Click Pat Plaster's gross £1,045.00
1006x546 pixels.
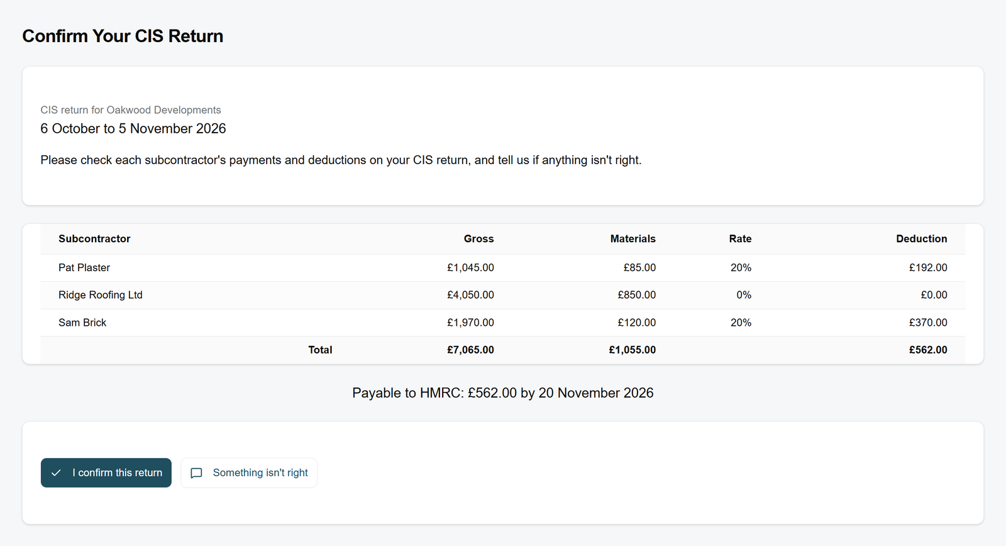coord(470,267)
